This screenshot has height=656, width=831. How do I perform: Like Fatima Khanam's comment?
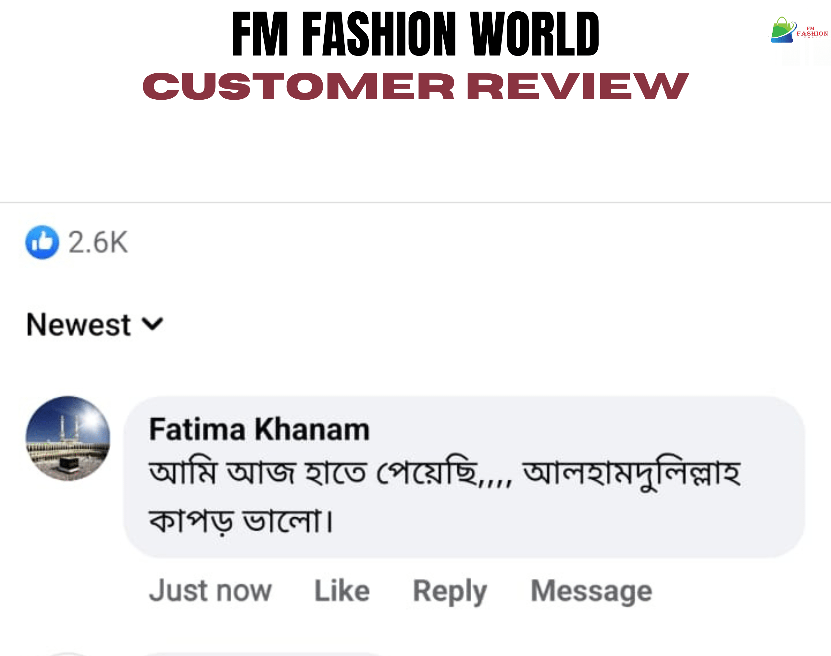pos(342,591)
